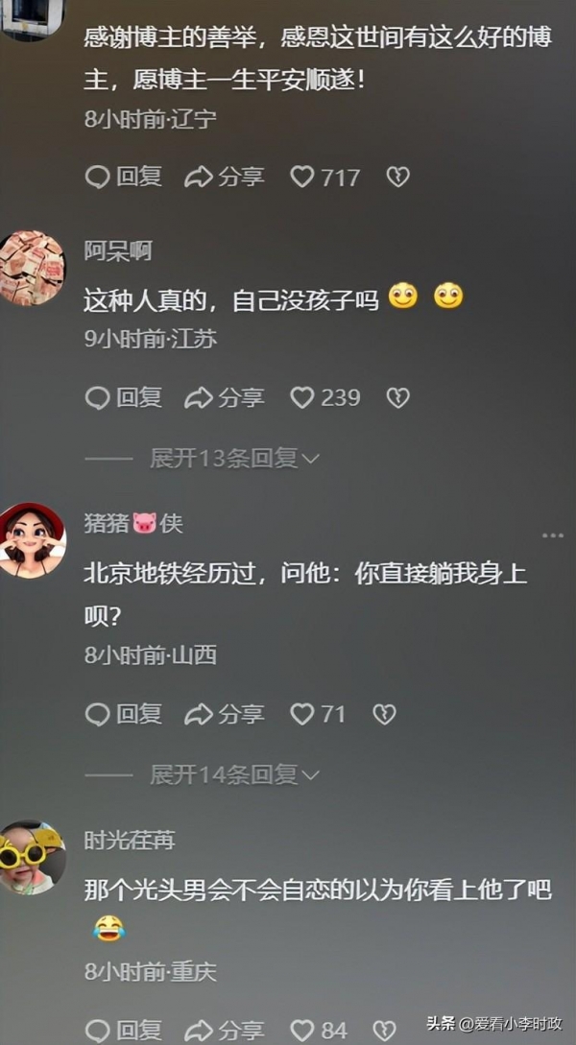View 时光荏苒's yellow glasses avatar

click(x=32, y=857)
